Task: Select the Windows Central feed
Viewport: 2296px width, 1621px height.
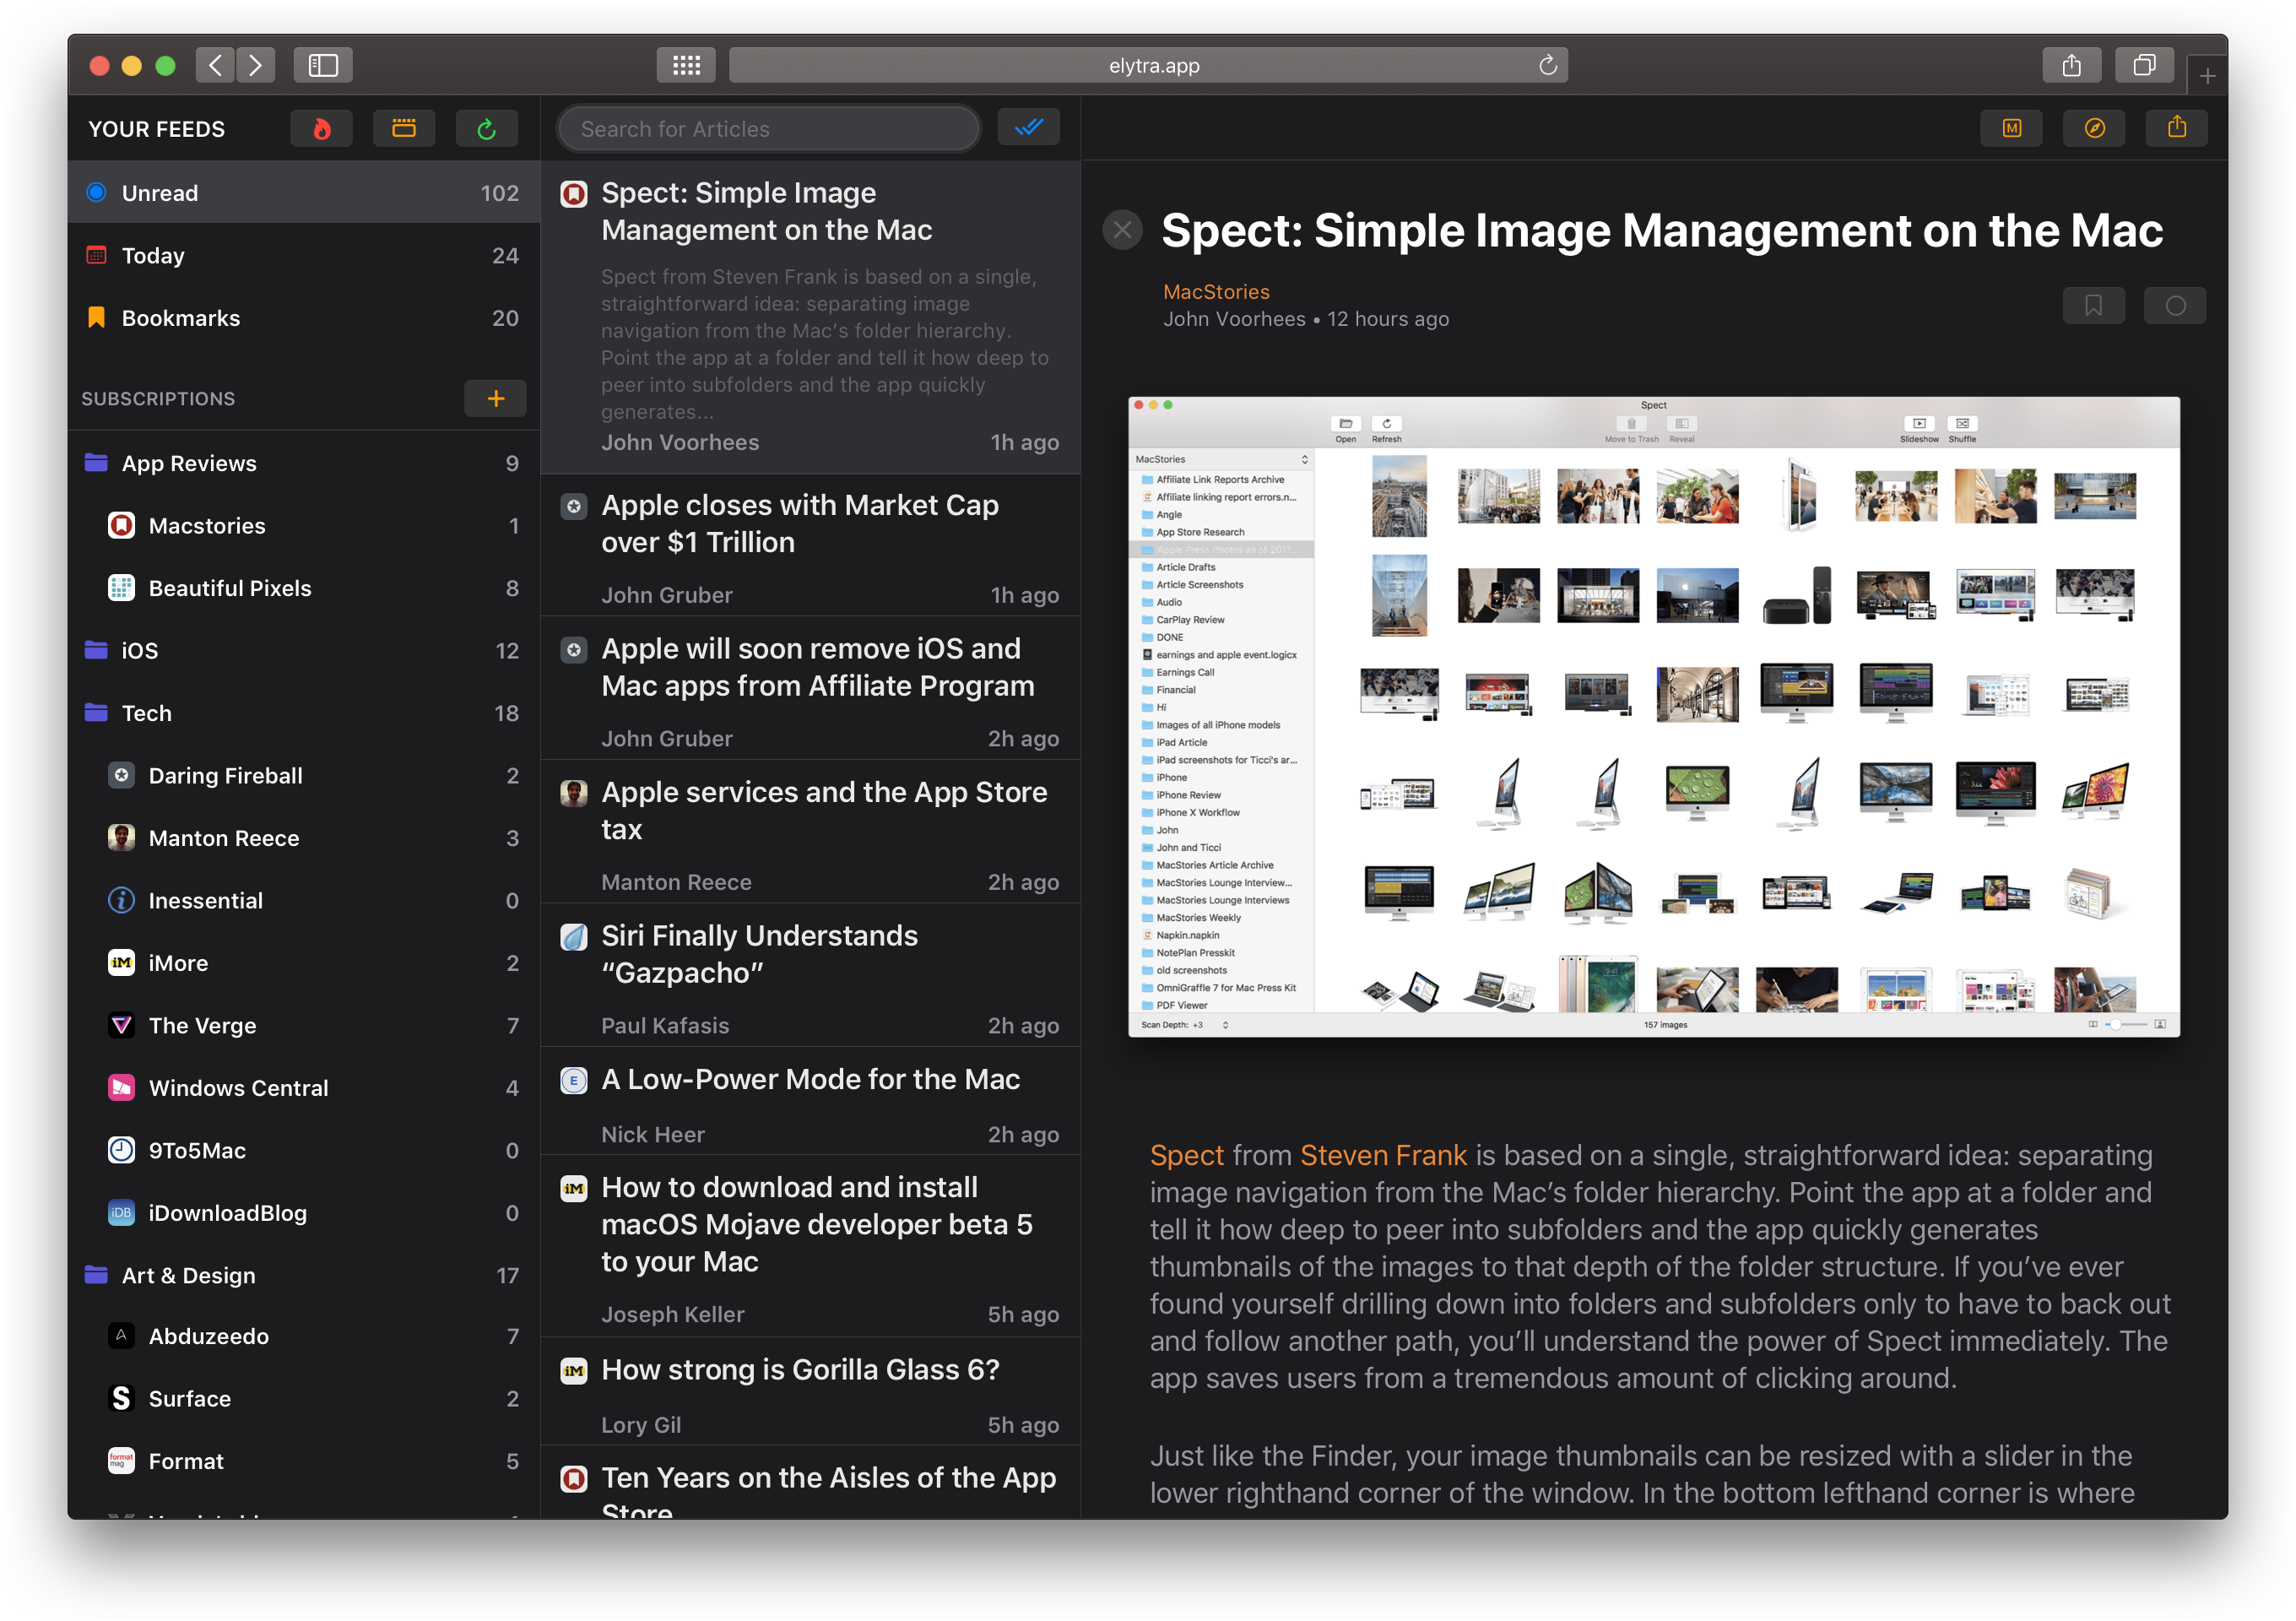Action: pos(304,1088)
